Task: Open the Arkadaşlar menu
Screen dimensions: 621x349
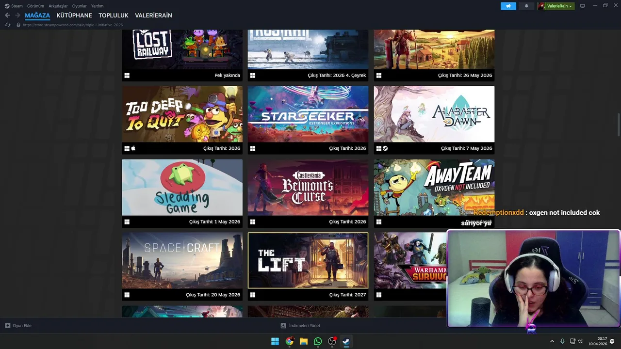Action: pos(58,6)
